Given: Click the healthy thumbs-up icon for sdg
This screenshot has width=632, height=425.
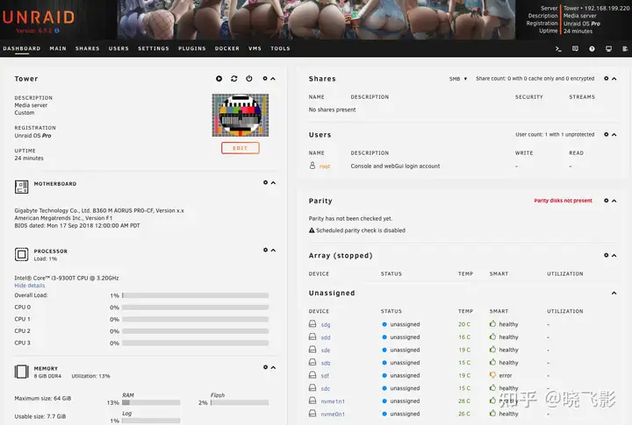Looking at the screenshot, I should (x=492, y=323).
